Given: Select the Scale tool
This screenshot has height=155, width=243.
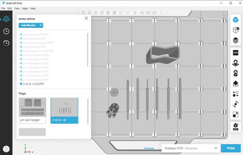Looking at the screenshot, I should 235,114.
